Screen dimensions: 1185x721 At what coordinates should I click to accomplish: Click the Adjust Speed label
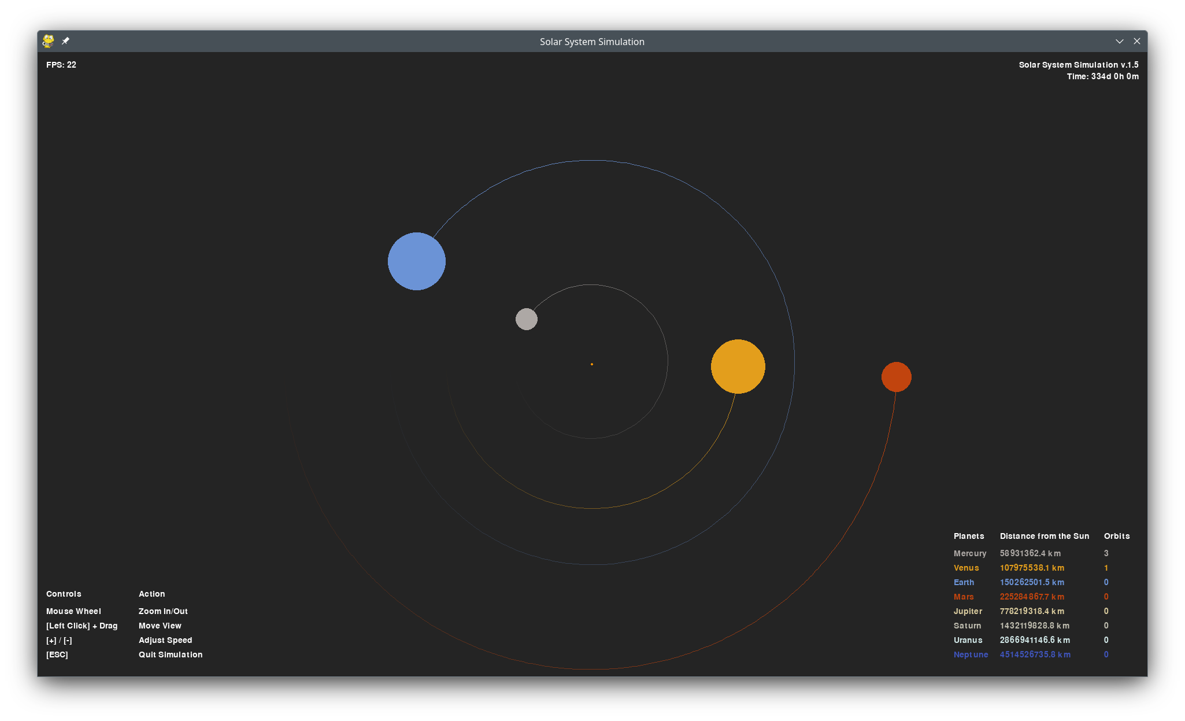165,640
